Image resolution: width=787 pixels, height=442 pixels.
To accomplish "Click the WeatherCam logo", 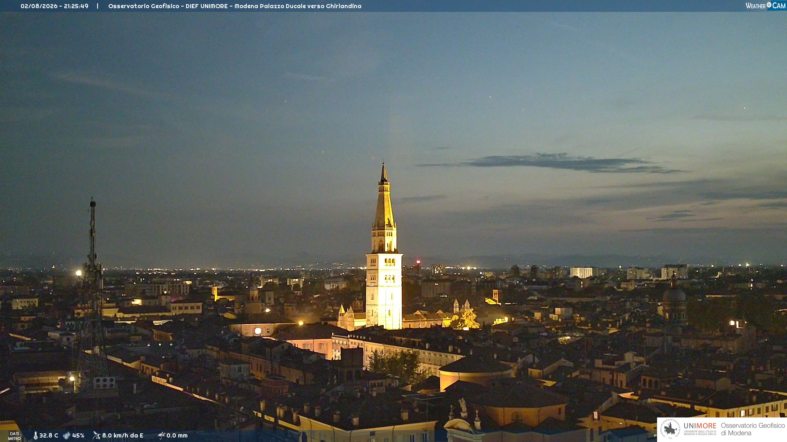I will 766,6.
